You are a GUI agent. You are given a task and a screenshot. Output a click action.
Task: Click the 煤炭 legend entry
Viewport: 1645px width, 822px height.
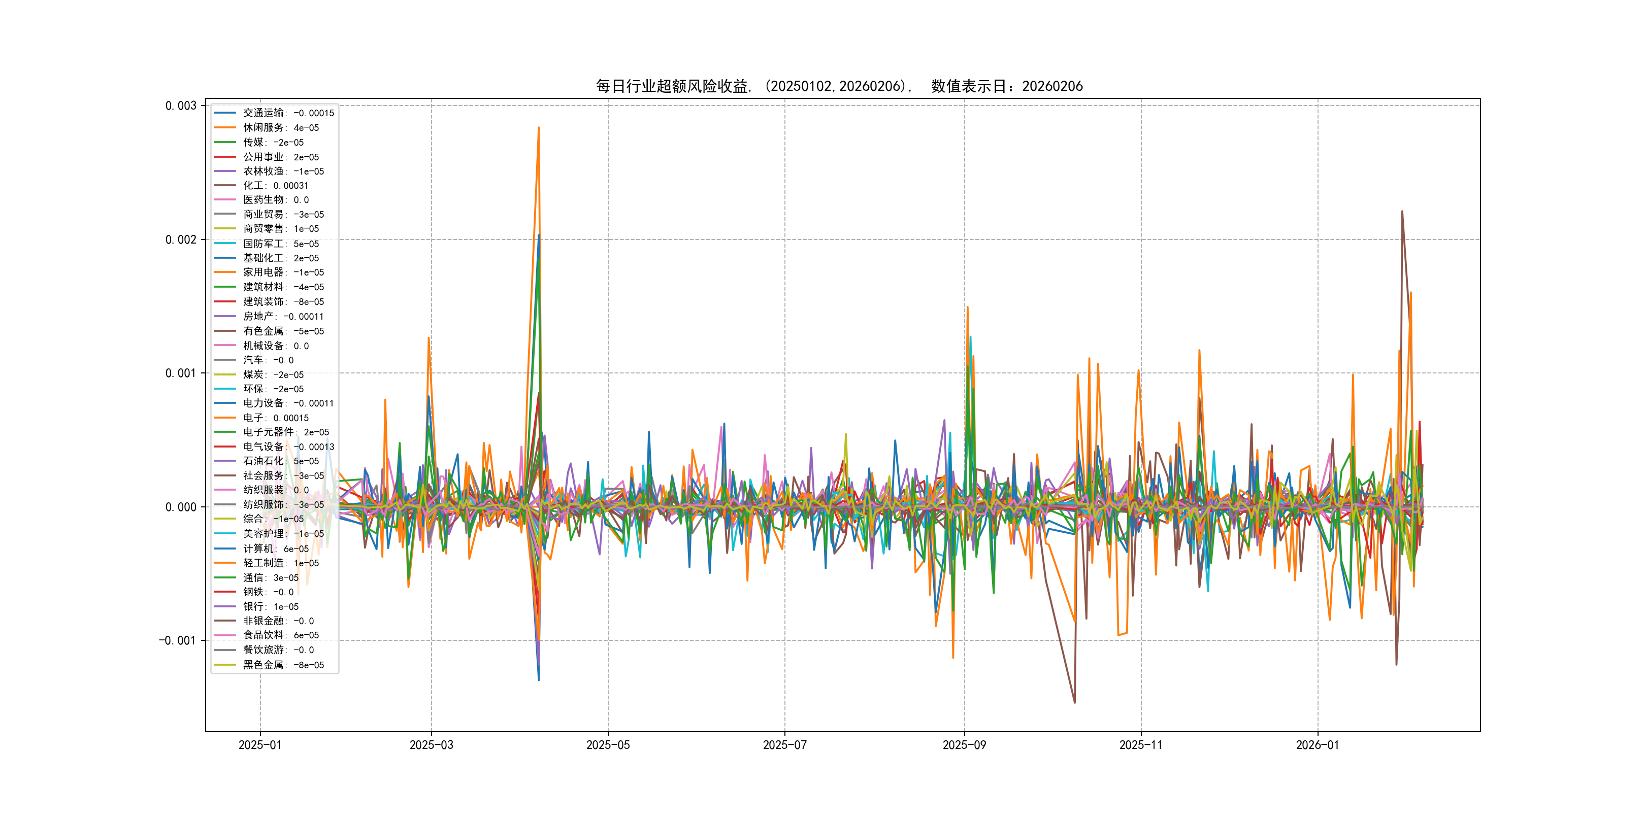tap(273, 374)
